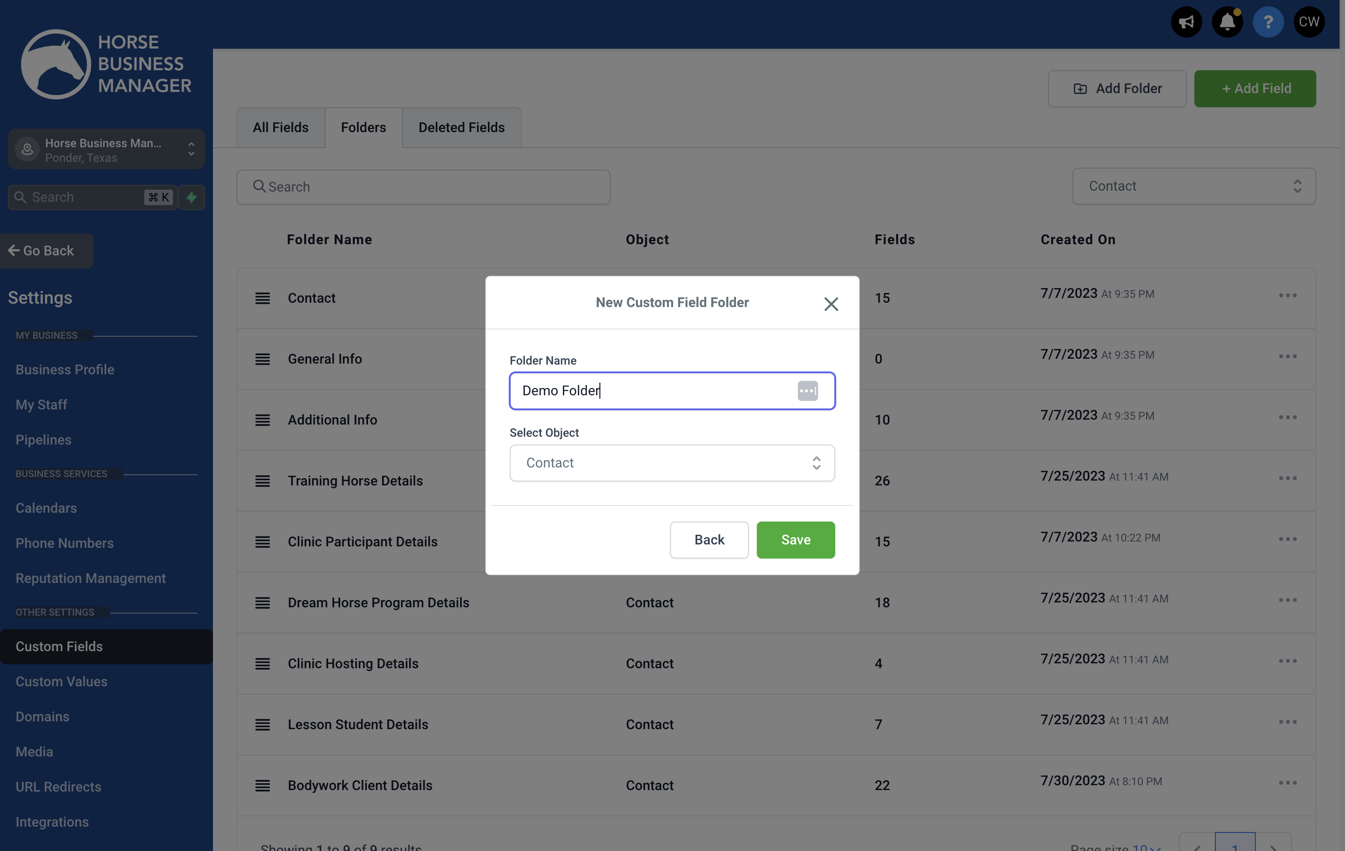The width and height of the screenshot is (1345, 851).
Task: Open the CW user avatar menu
Action: (x=1308, y=22)
